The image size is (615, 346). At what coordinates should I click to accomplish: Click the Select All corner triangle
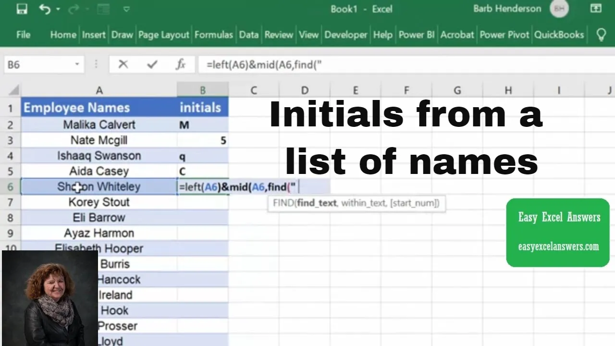click(x=13, y=90)
